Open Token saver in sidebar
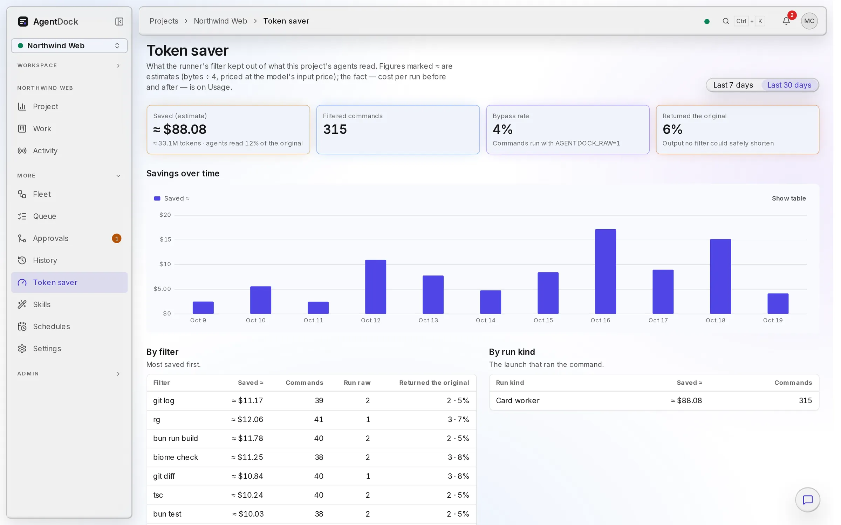This screenshot has height=525, width=841. 69,282
